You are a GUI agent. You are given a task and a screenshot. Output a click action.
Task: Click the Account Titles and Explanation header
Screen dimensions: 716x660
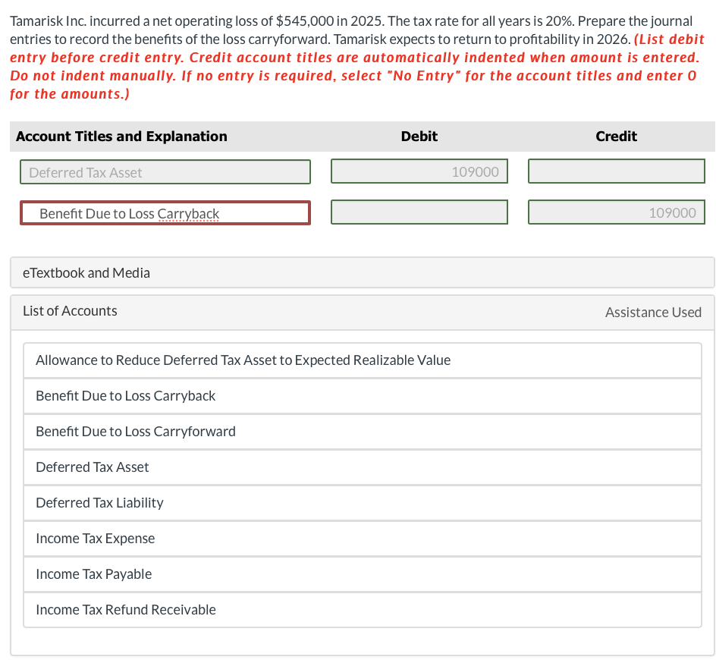pyautogui.click(x=121, y=137)
